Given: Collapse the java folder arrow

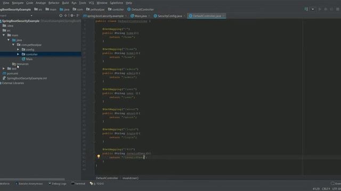Looking at the screenshot, I should 9,40.
